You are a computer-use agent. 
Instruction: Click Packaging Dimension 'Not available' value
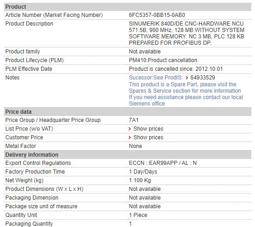click(145, 198)
